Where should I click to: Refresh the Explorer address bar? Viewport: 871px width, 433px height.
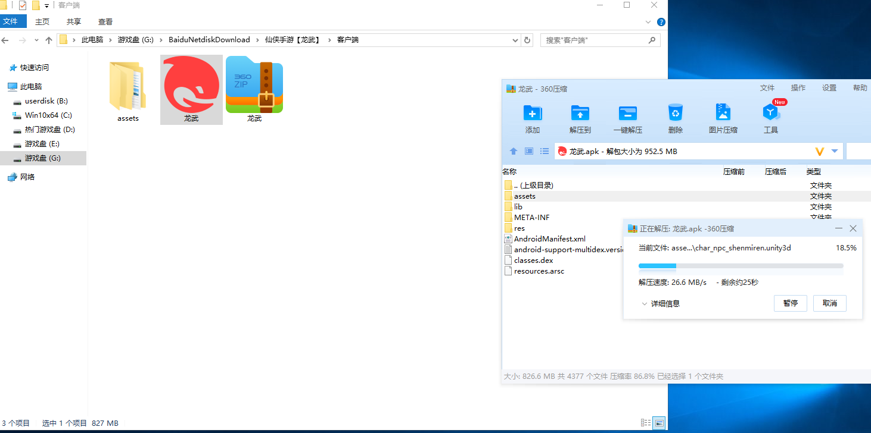click(x=527, y=40)
